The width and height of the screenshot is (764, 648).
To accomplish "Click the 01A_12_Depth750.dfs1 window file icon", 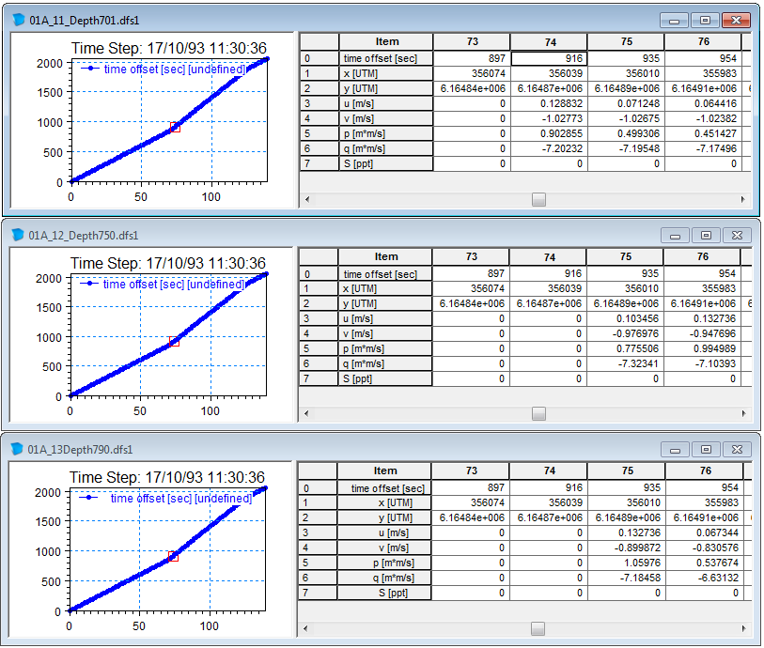I will 19,235.
